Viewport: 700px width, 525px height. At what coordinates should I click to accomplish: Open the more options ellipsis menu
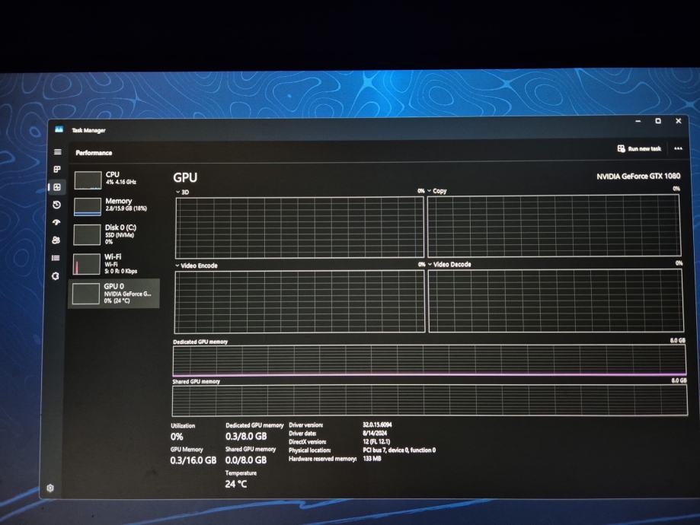pos(678,148)
